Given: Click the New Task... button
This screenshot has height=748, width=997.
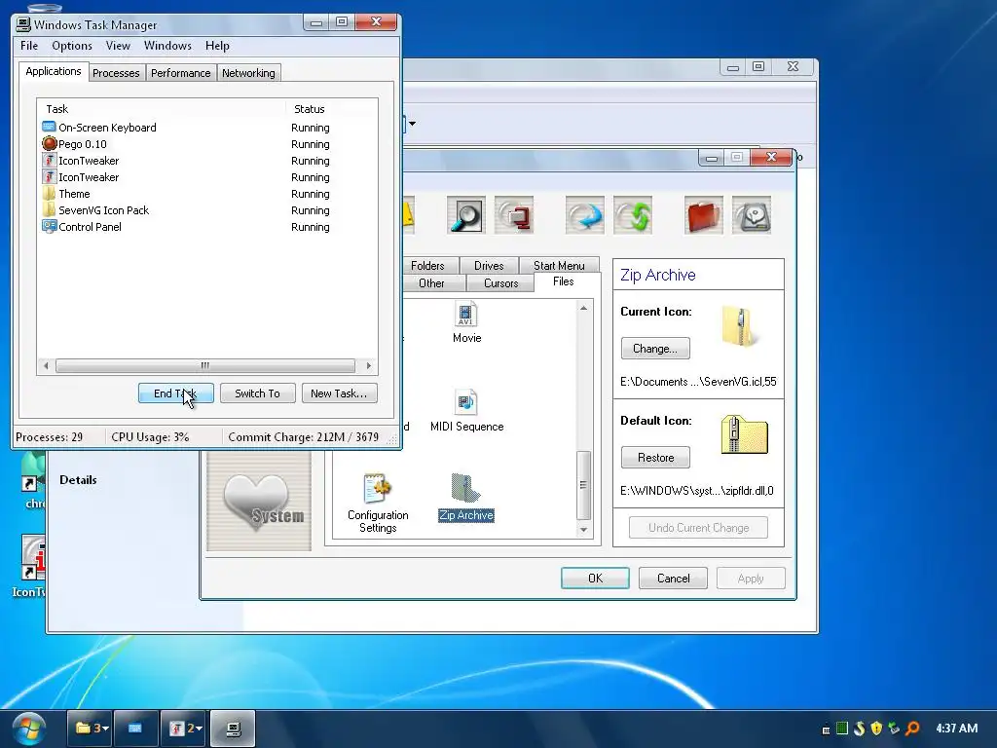Looking at the screenshot, I should point(339,393).
